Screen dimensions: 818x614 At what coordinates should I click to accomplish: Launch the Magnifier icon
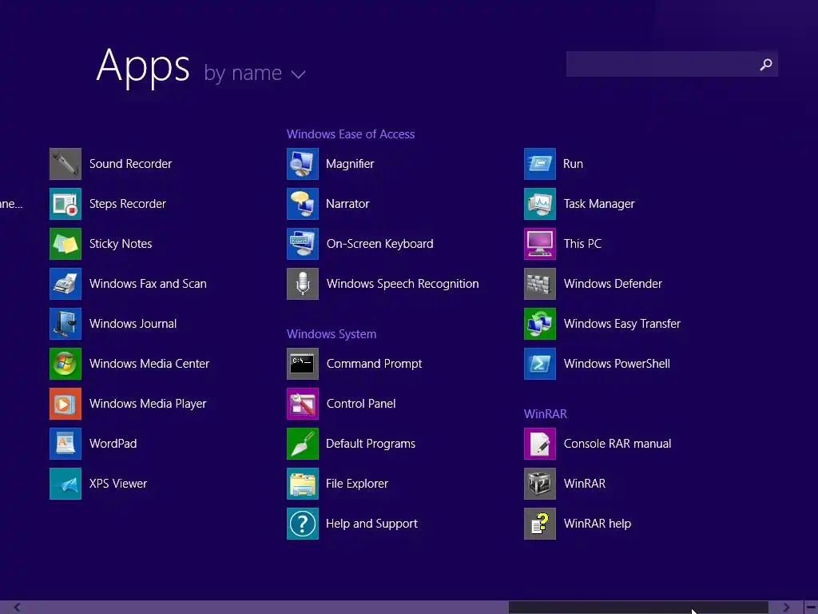pyautogui.click(x=303, y=164)
